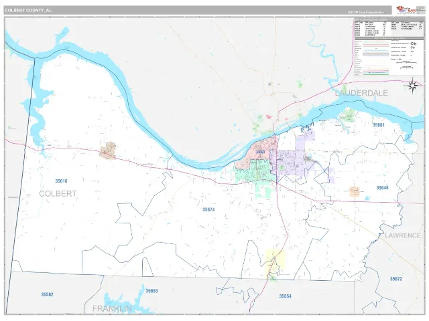Select the ZIP code label 35582
429x321 pixels.
[48, 294]
